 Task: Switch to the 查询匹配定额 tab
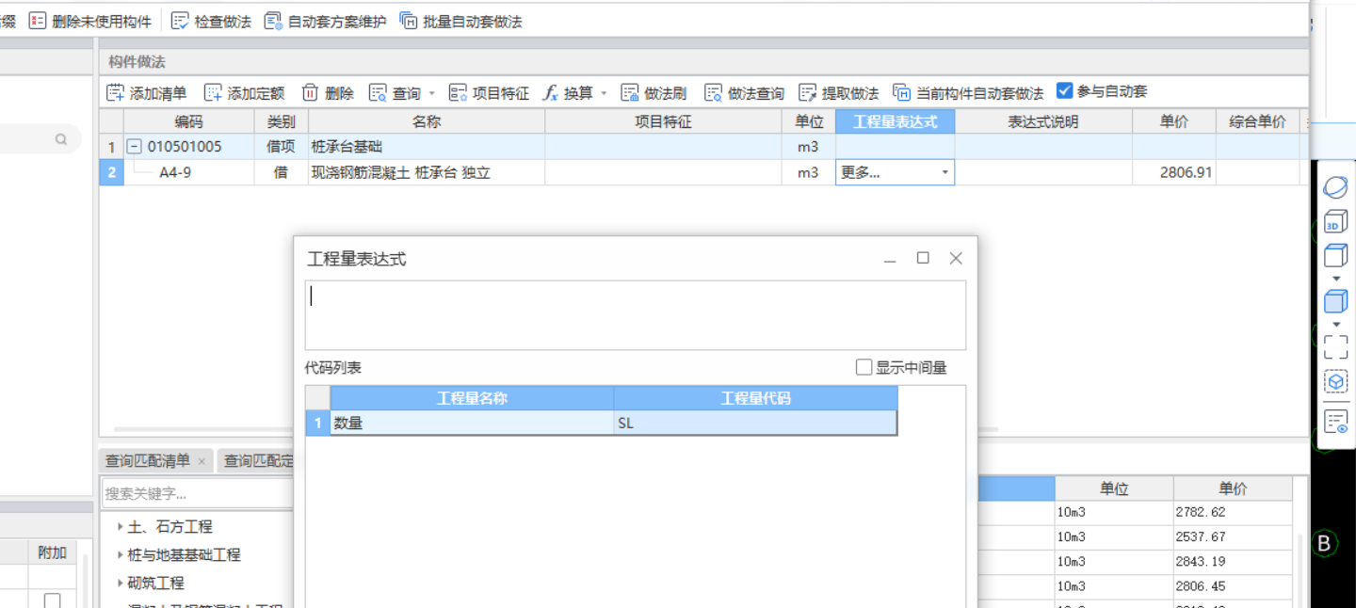[259, 460]
